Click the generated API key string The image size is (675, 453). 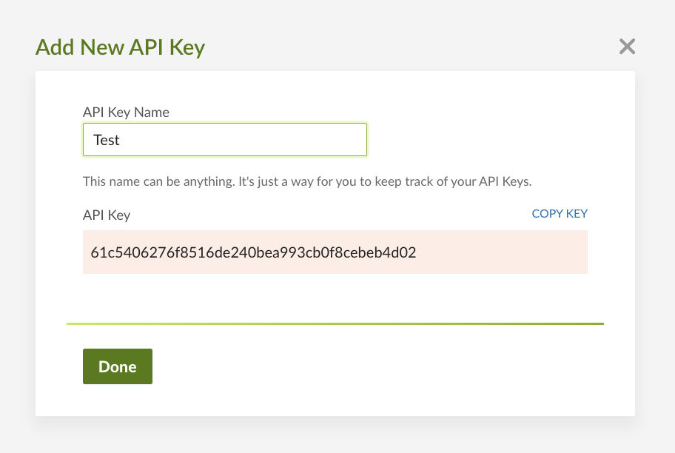253,252
